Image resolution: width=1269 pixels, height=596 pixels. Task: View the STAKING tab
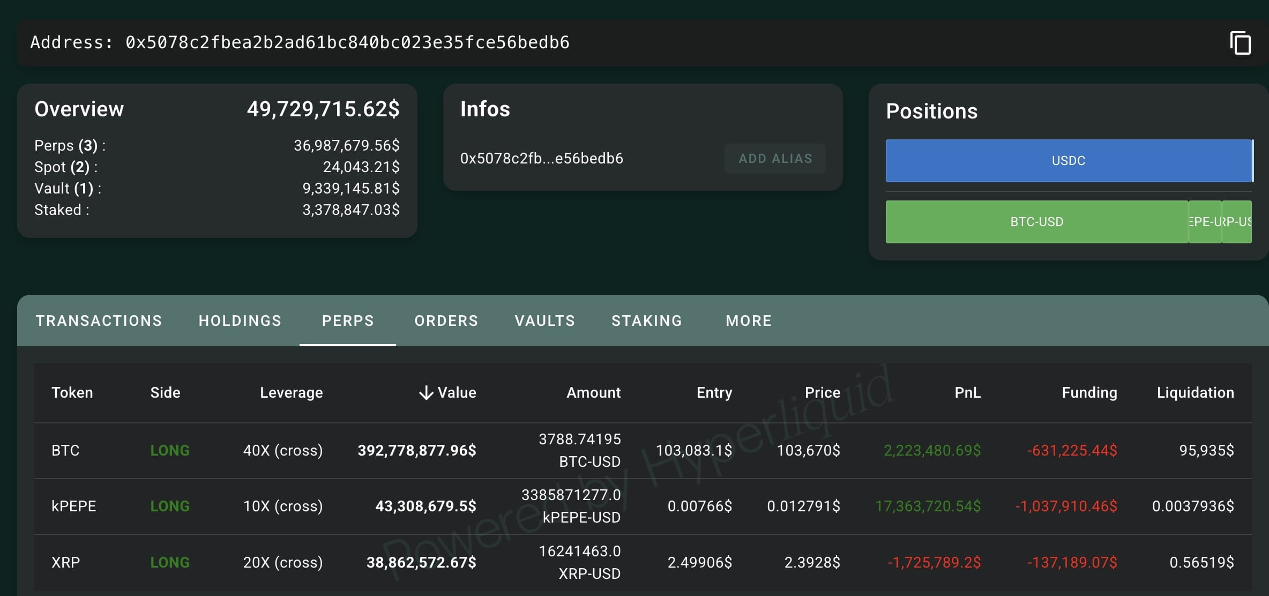[646, 321]
